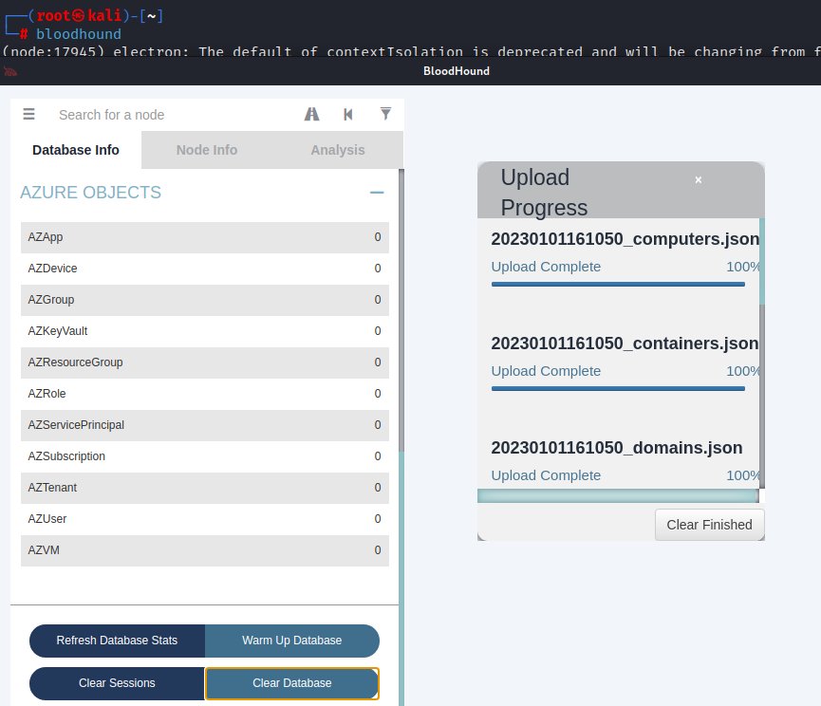Click the AZURE OBJECTS heading
This screenshot has width=821, height=706.
tap(90, 193)
